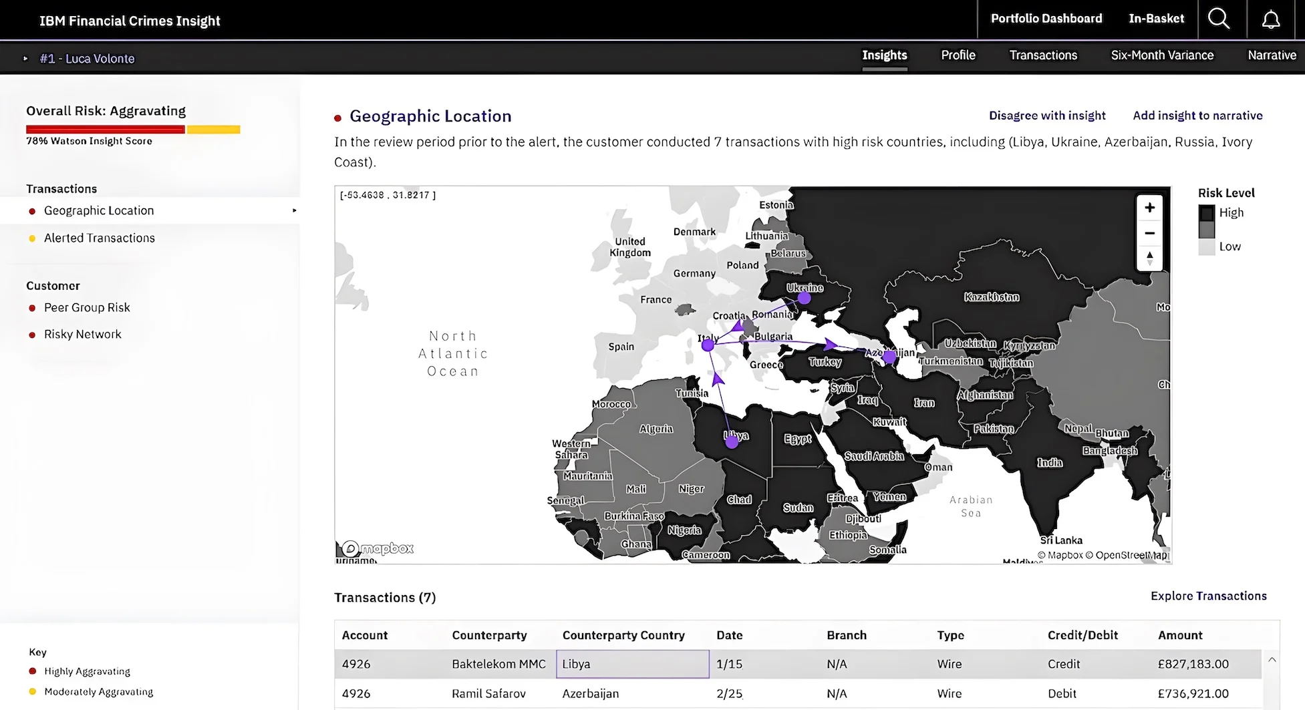Click IBM Financial Crimes Insight title
1305x710 pixels.
click(x=130, y=21)
